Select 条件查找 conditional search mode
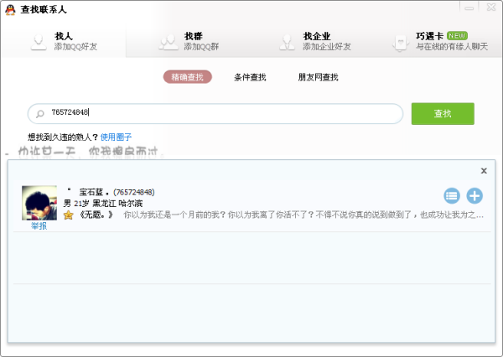The height and width of the screenshot is (357, 503). (250, 77)
